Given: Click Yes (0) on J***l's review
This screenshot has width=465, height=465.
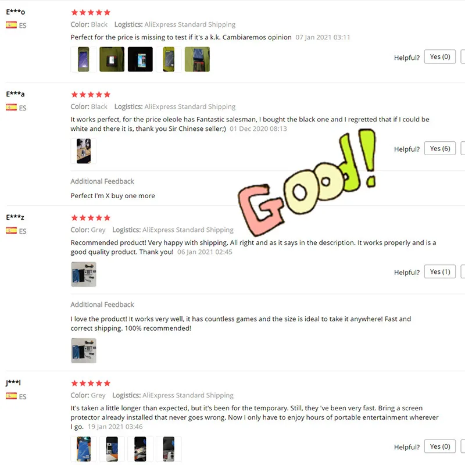Looking at the screenshot, I should coord(440,446).
